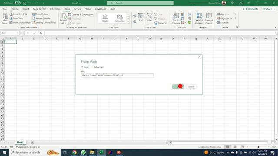Click the Subtotal button

[223, 23]
